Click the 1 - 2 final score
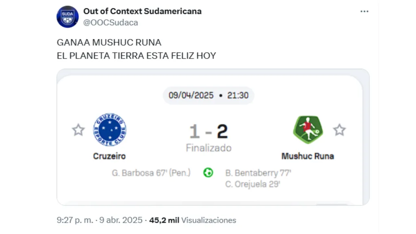The width and height of the screenshot is (416, 234). tap(208, 132)
